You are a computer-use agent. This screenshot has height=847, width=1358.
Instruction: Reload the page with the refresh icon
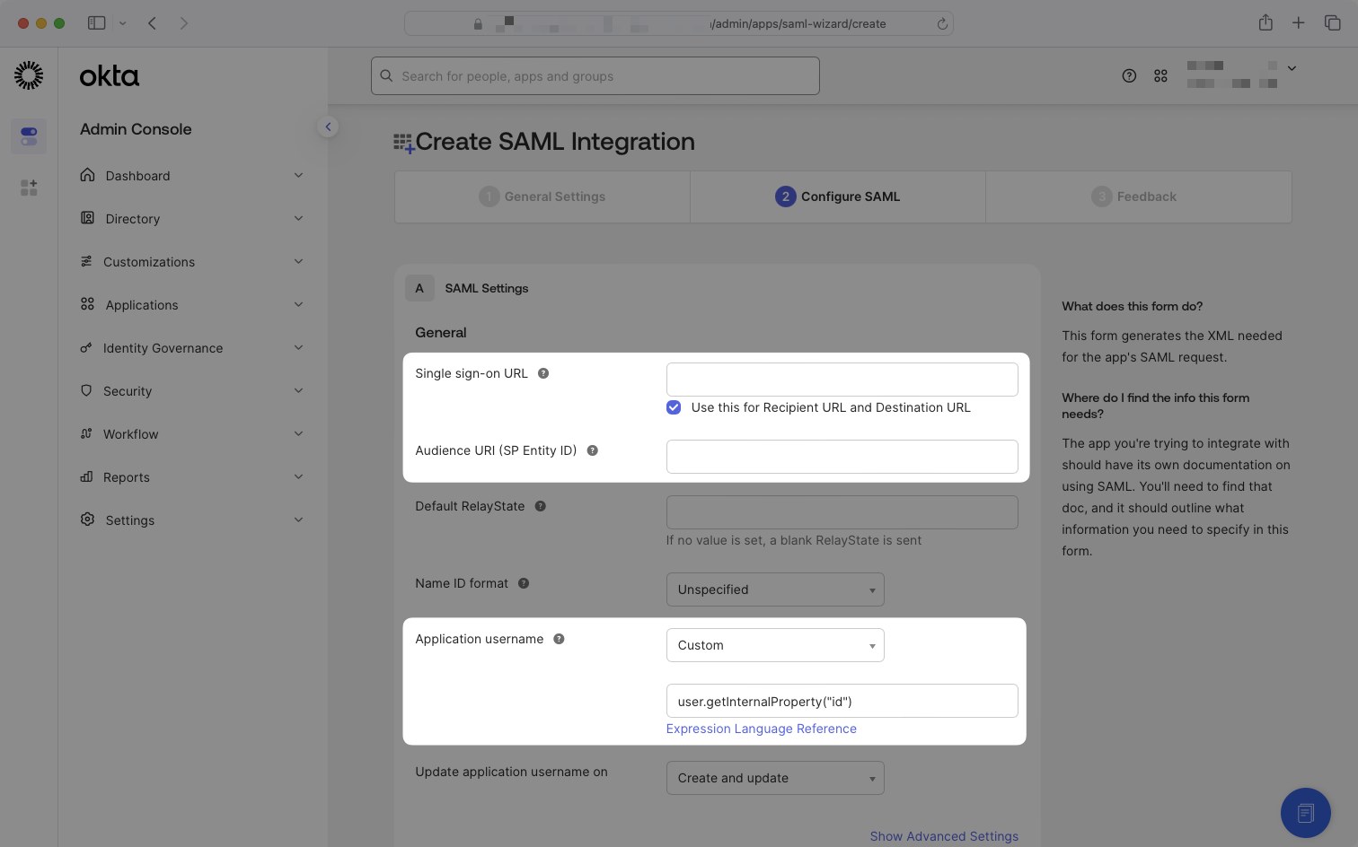942,24
